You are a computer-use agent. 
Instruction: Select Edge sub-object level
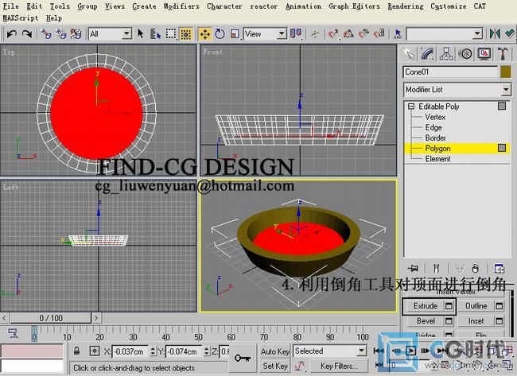pyautogui.click(x=433, y=127)
